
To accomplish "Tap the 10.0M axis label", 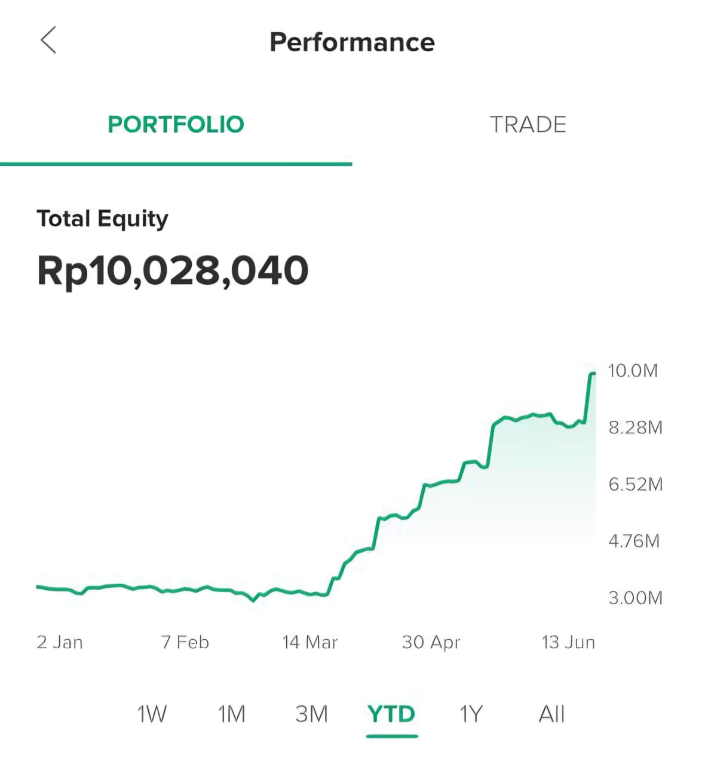I will point(633,371).
